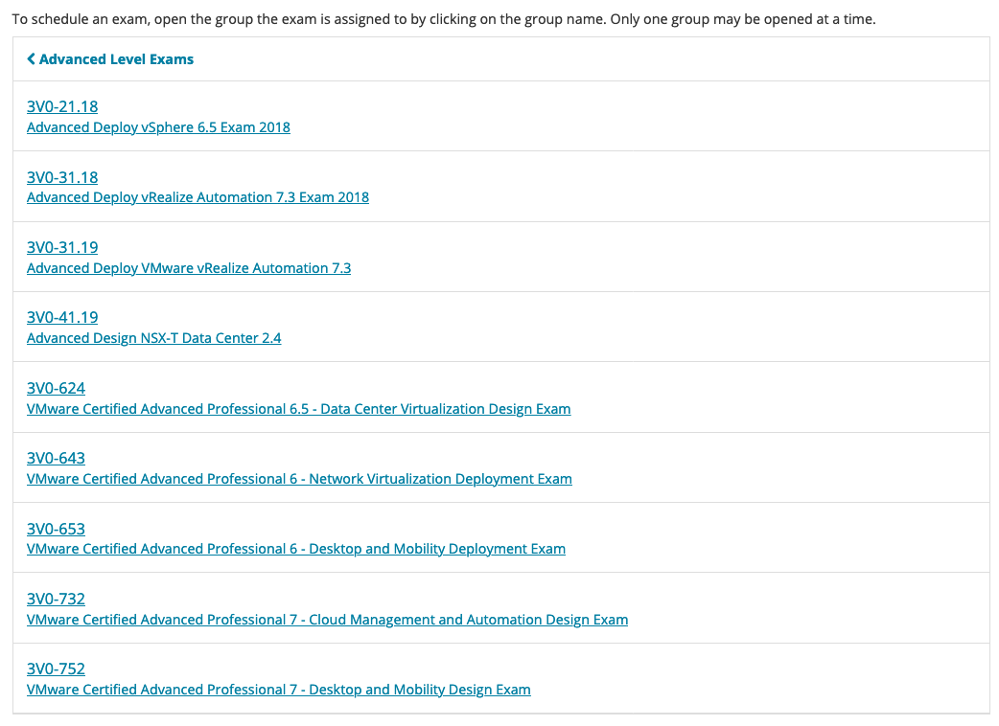This screenshot has width=999, height=726.
Task: Click the back chevron beside Advanced Level Exams
Action: [x=32, y=59]
